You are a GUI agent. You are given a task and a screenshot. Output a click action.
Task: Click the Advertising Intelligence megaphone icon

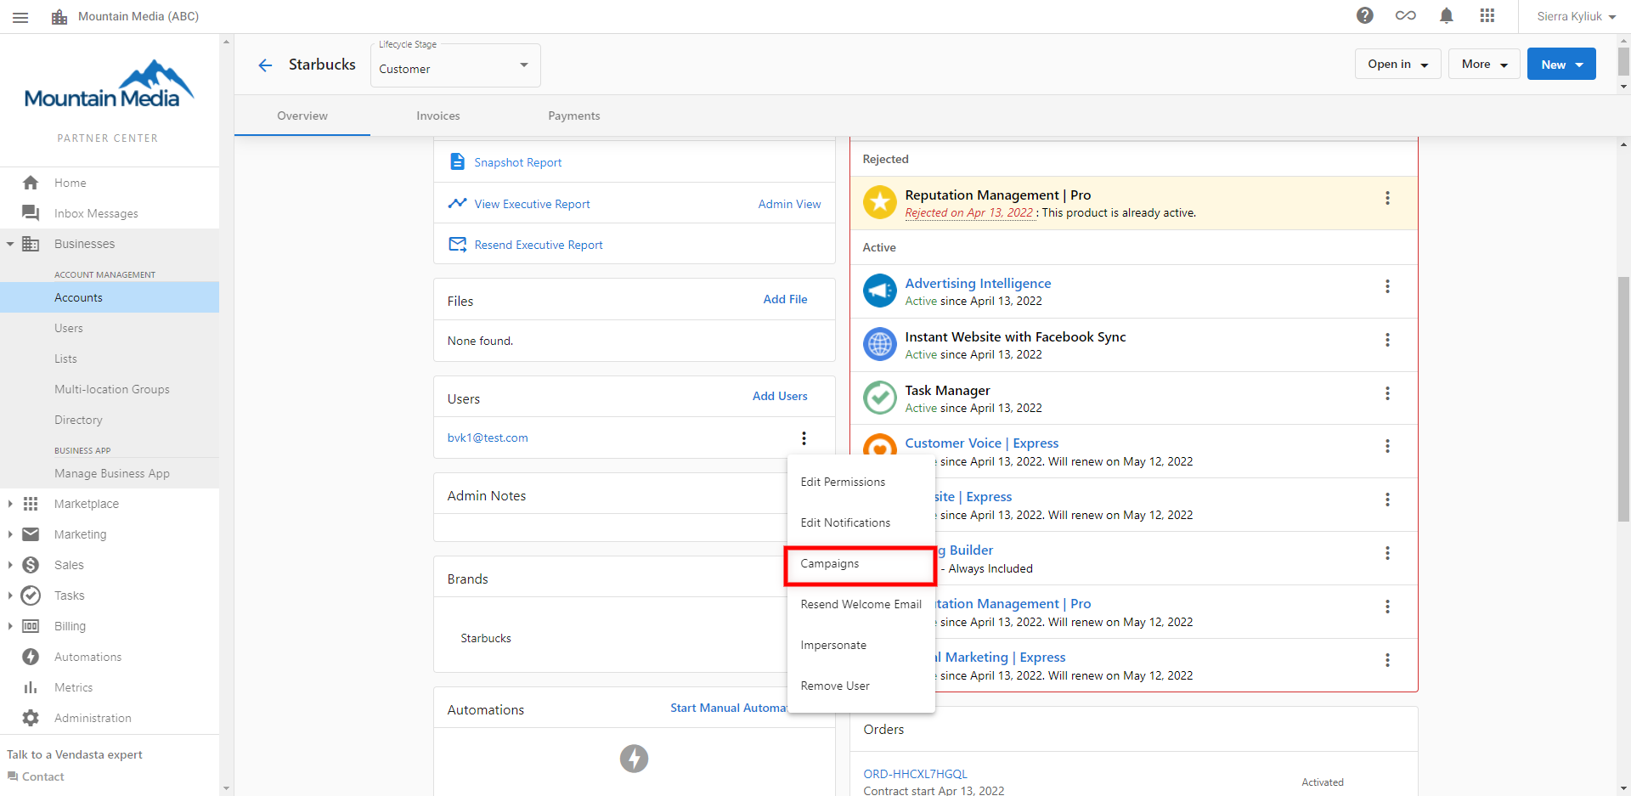(880, 291)
